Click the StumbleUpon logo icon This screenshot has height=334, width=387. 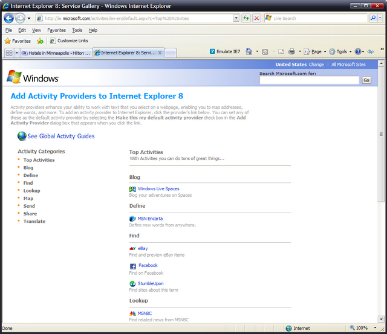pos(132,284)
